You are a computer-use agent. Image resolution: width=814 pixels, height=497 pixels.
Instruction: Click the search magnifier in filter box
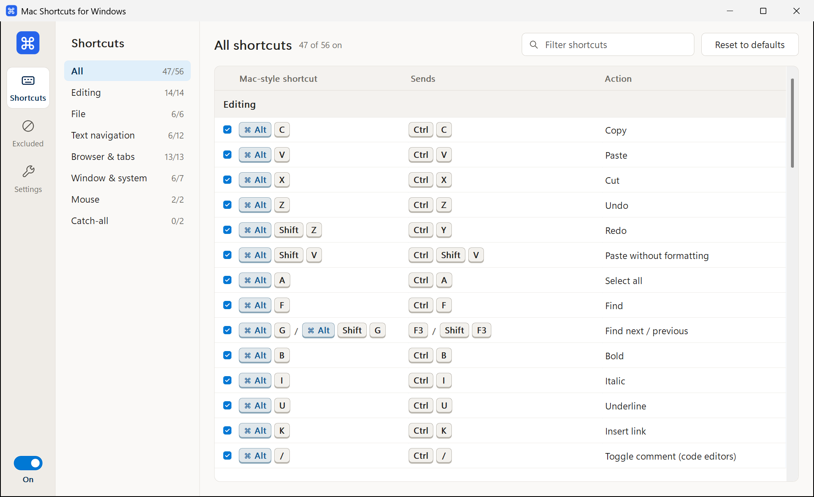click(534, 44)
